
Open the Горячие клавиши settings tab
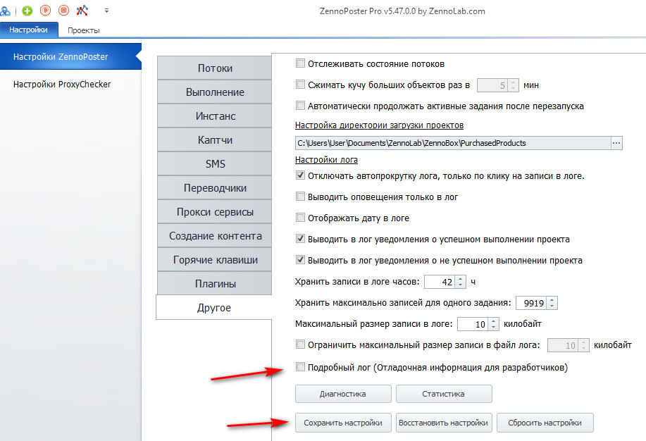click(215, 260)
